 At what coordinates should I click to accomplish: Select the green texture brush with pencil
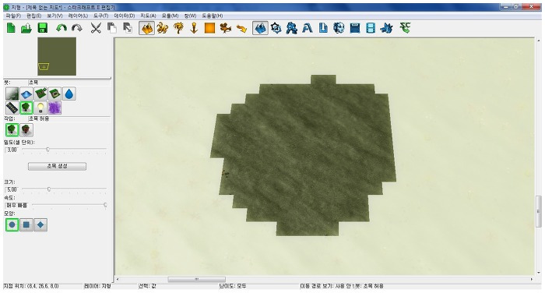[40, 94]
